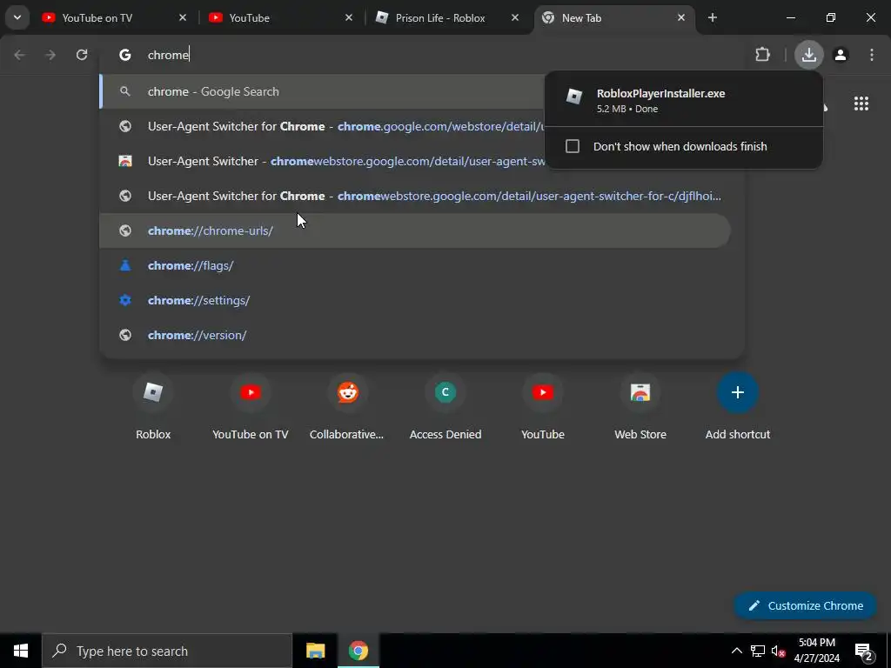Open the Windows Start menu
Image resolution: width=891 pixels, height=668 pixels.
(21, 651)
